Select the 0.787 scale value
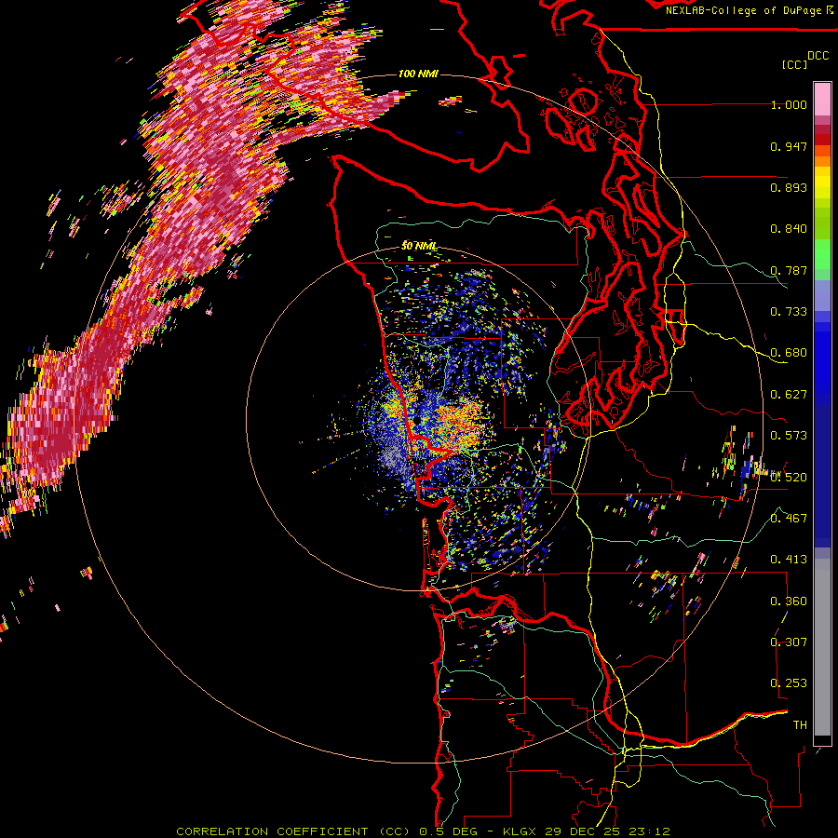Image resolution: width=838 pixels, height=838 pixels. point(789,270)
